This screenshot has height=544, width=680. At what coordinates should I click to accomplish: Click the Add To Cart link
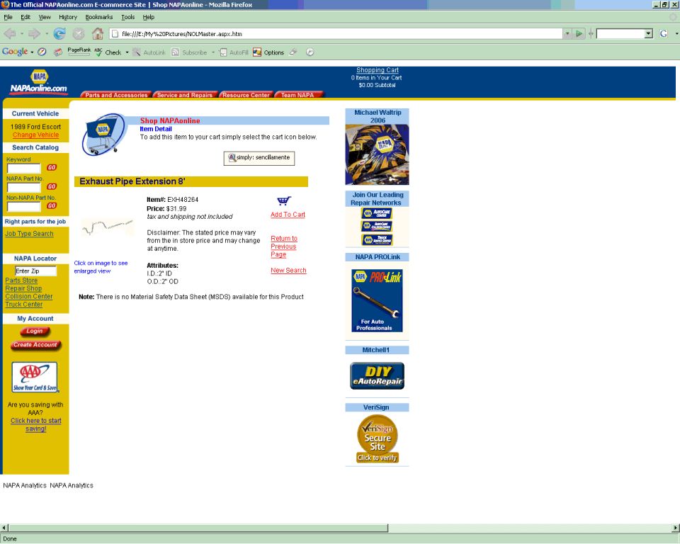tap(288, 215)
